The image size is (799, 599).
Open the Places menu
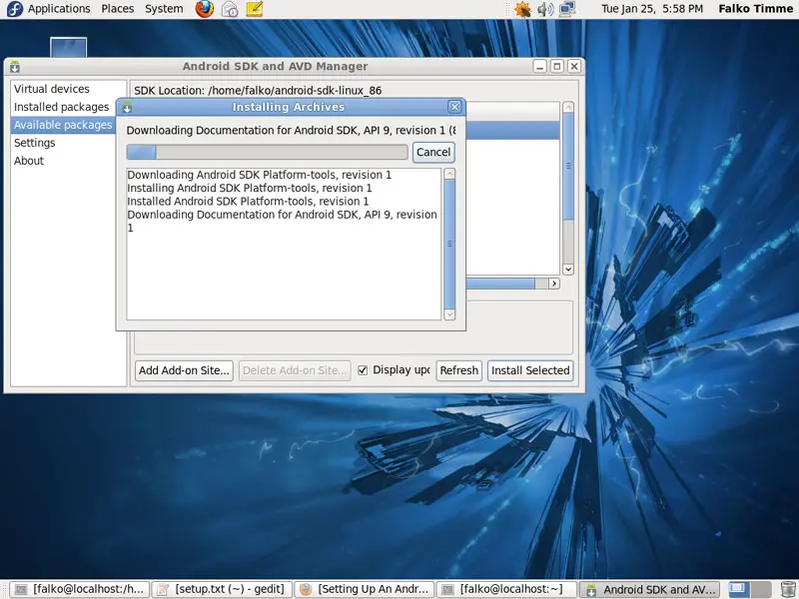(x=117, y=9)
